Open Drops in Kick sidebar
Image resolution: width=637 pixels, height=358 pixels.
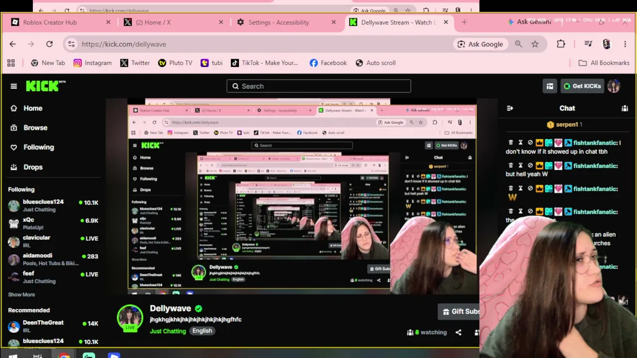[x=27, y=167]
